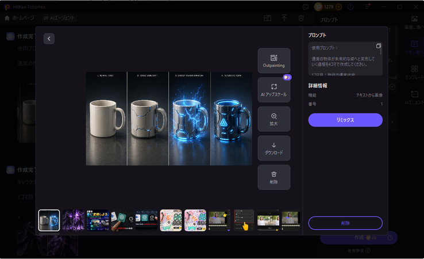Viewport: 424px width, 259px height.
Task: Open the テンプレート sidebar icon
Action: [414, 73]
